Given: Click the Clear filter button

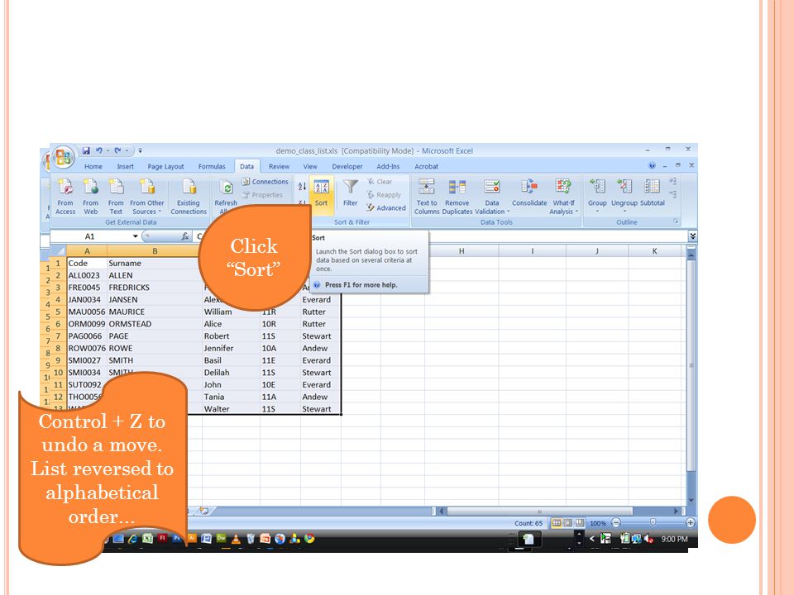Looking at the screenshot, I should 380,182.
